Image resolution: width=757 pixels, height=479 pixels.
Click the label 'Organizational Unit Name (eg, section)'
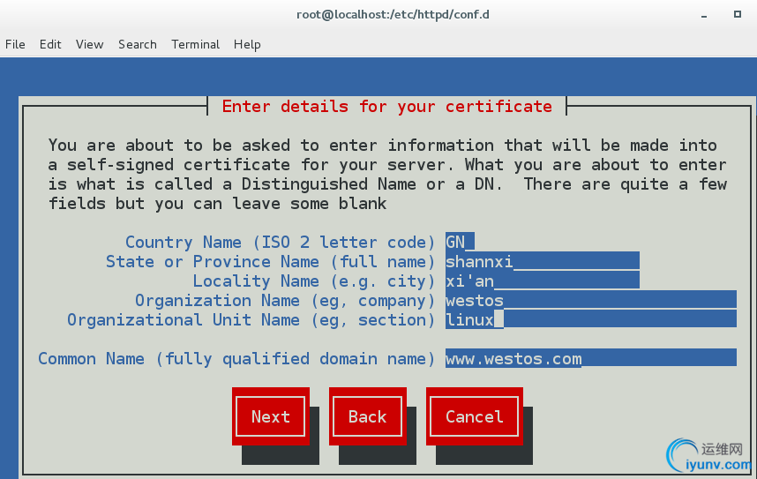251,319
